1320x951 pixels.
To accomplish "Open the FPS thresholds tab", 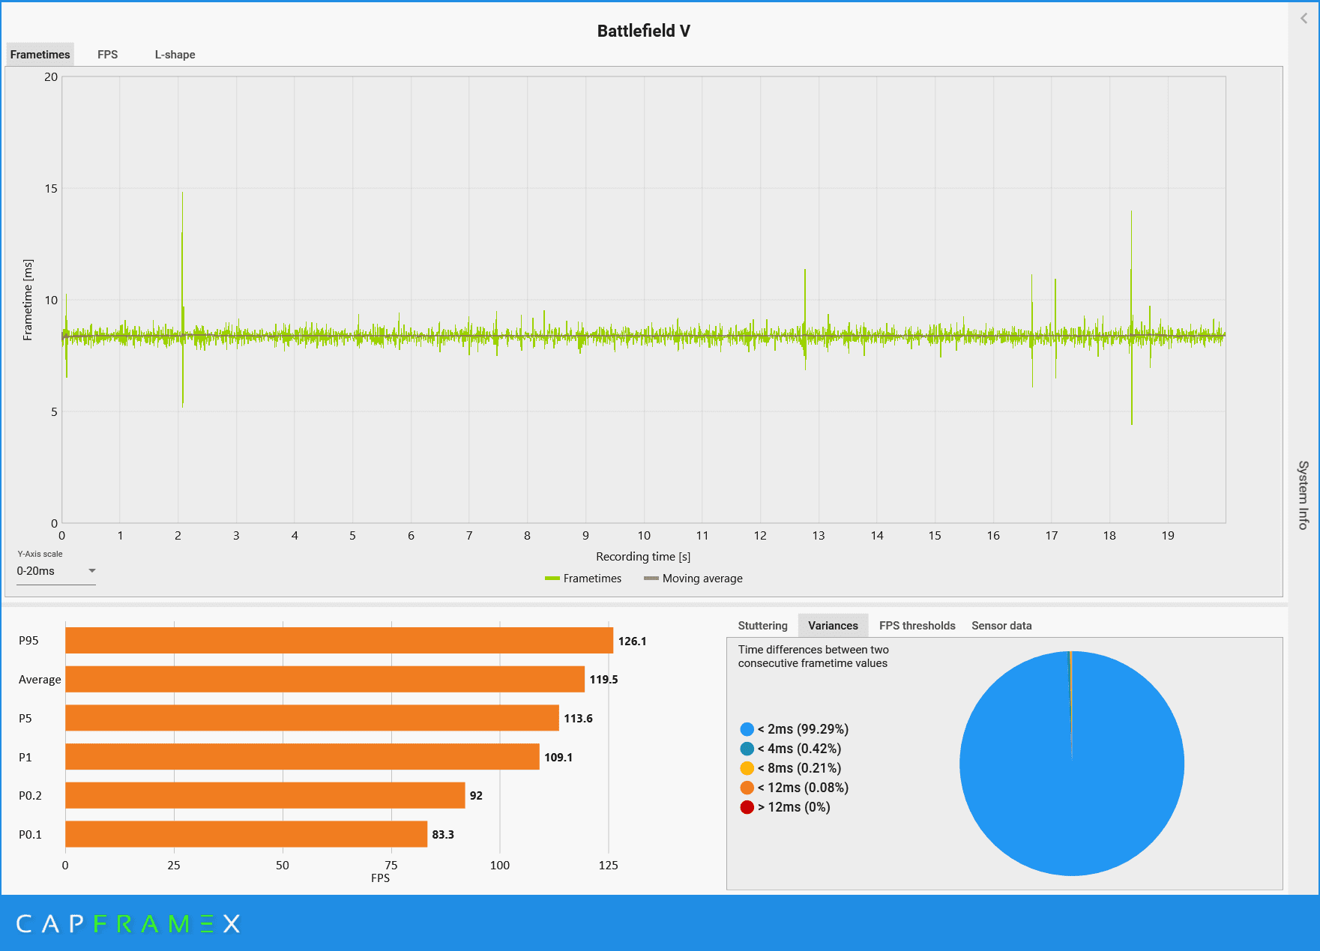I will coord(917,626).
